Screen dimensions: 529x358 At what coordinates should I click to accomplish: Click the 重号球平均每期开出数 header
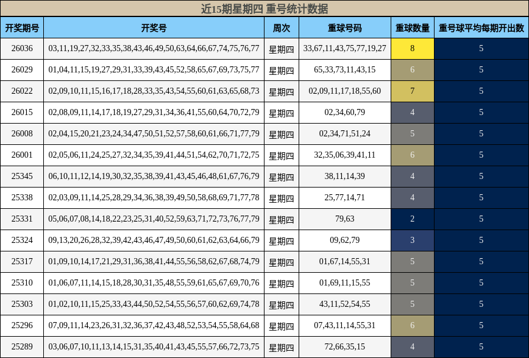pyautogui.click(x=481, y=27)
